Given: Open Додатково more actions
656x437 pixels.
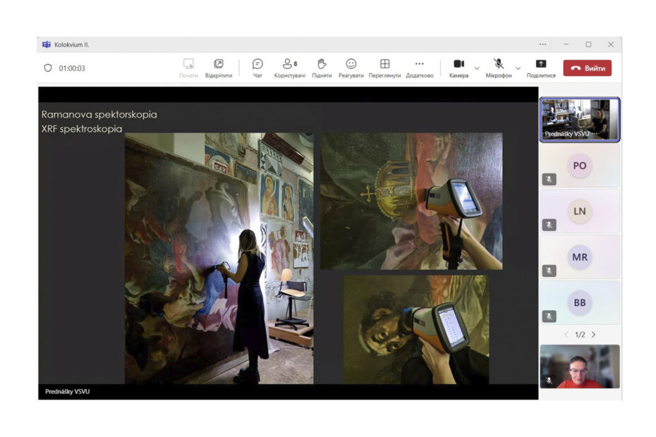Looking at the screenshot, I should (x=420, y=68).
